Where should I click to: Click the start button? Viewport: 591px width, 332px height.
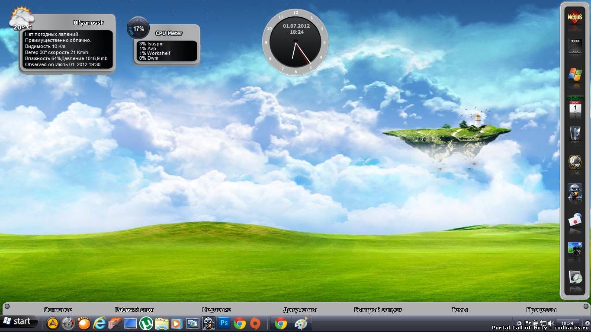point(18,322)
